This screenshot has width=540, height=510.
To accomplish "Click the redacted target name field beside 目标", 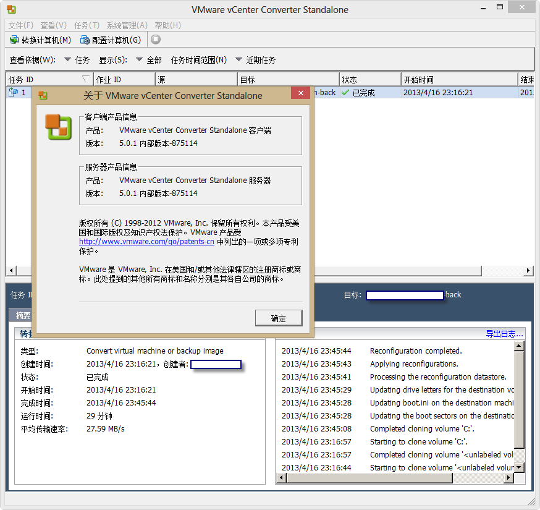I will [x=405, y=295].
